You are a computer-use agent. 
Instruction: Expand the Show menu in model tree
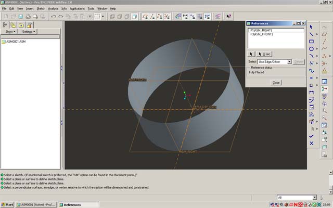(x=10, y=32)
